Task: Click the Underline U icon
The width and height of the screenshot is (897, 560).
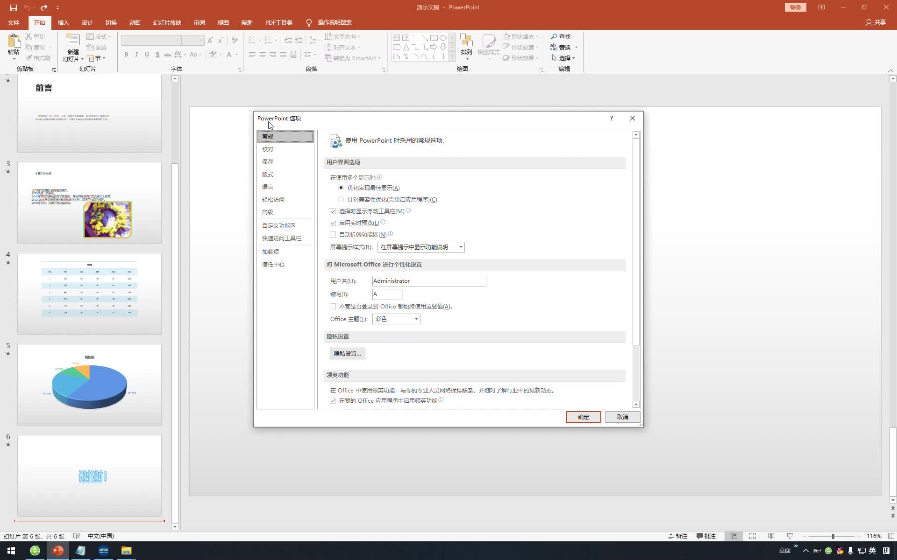Action: coord(147,55)
